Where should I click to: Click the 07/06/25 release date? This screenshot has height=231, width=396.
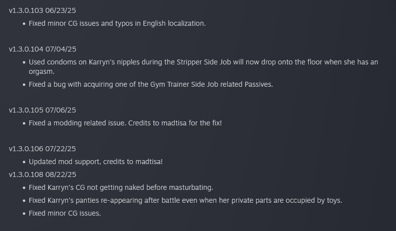coord(61,110)
